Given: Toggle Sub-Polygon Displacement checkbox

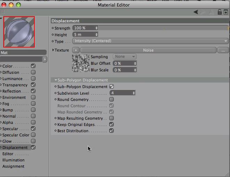Looking at the screenshot, I should tap(111, 87).
